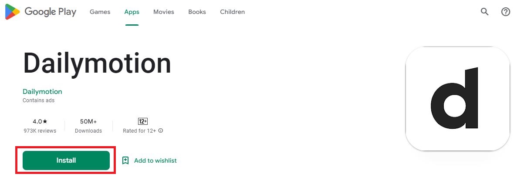Click the 12+ content rating badge

coord(142,121)
